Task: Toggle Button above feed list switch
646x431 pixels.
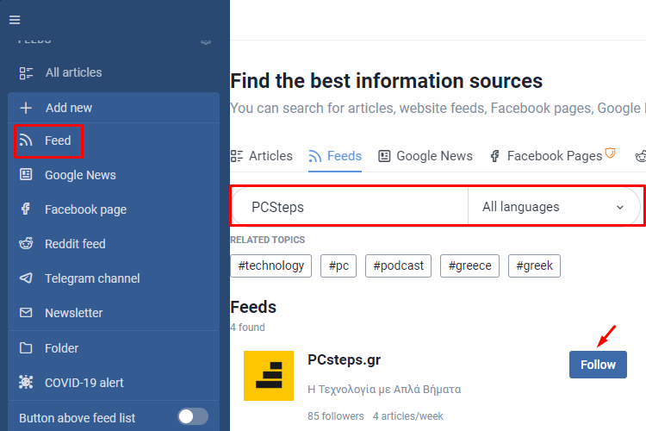Action: [193, 416]
